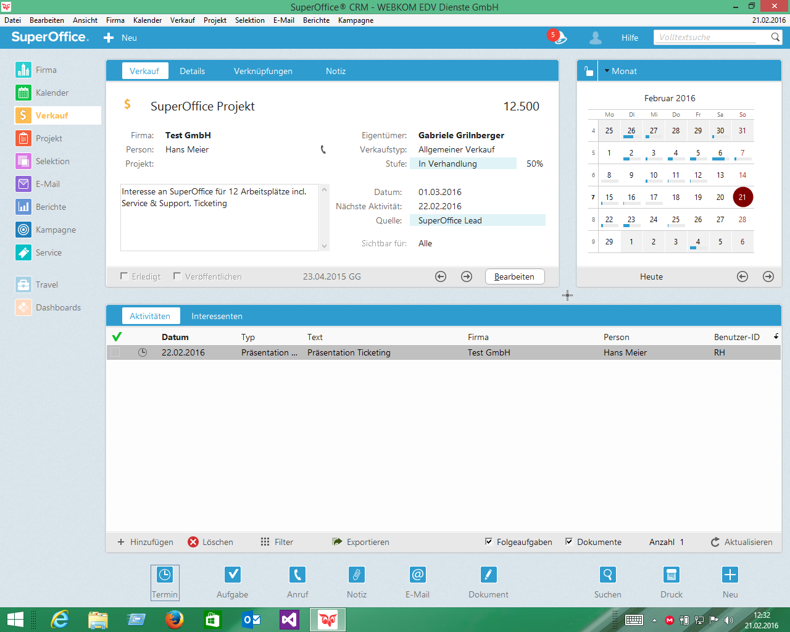Click the Service ticket icon in sidebar

tap(23, 252)
